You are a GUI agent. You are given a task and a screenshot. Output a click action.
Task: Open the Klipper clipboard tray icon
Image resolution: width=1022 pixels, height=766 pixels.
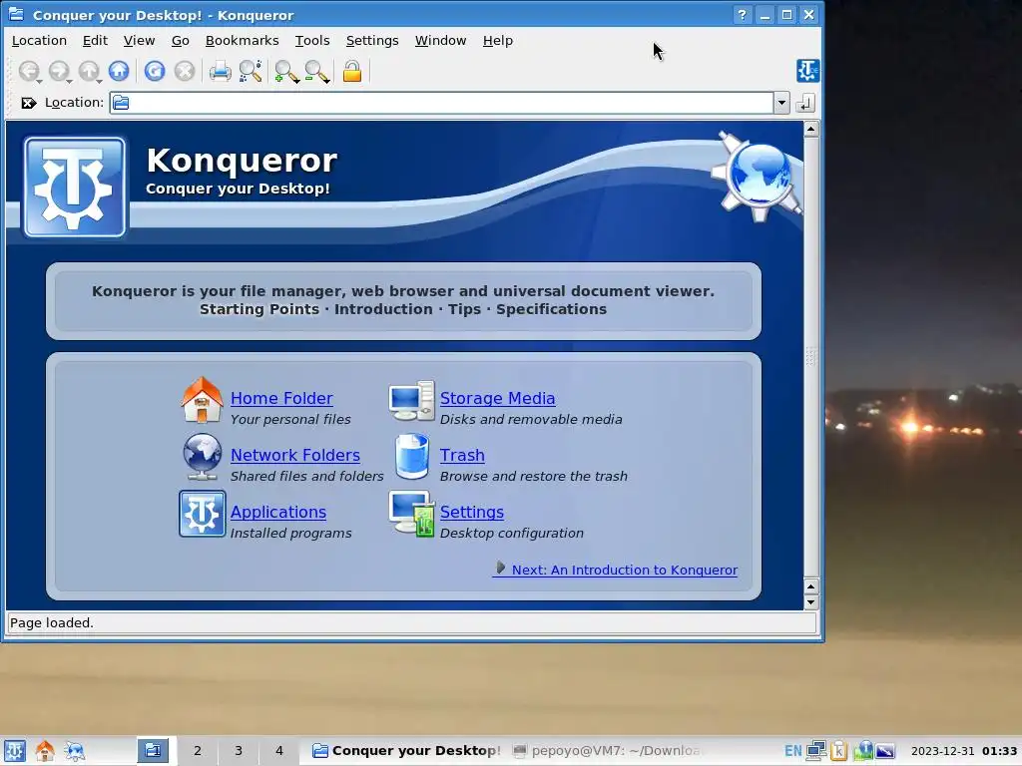(x=838, y=750)
